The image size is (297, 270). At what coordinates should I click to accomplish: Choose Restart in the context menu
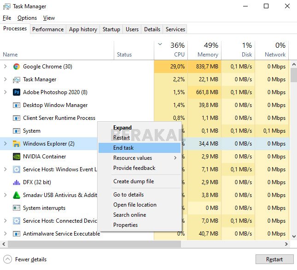[140, 138]
